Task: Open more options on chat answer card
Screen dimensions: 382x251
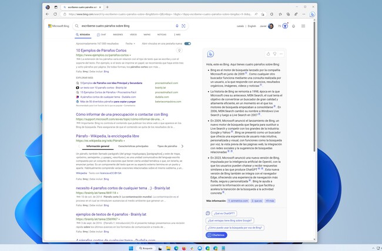Action: click(x=281, y=53)
